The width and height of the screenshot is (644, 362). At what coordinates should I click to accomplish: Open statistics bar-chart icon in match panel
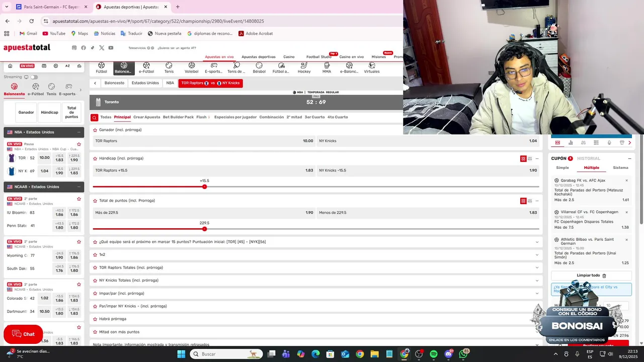[x=571, y=143]
